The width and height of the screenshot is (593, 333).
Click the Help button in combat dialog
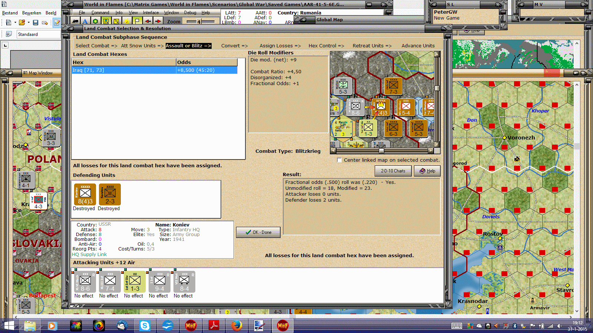click(427, 171)
